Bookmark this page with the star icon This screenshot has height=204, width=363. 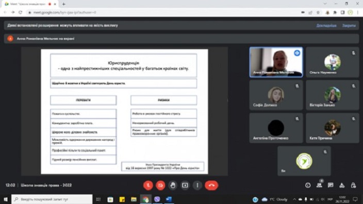318,12
